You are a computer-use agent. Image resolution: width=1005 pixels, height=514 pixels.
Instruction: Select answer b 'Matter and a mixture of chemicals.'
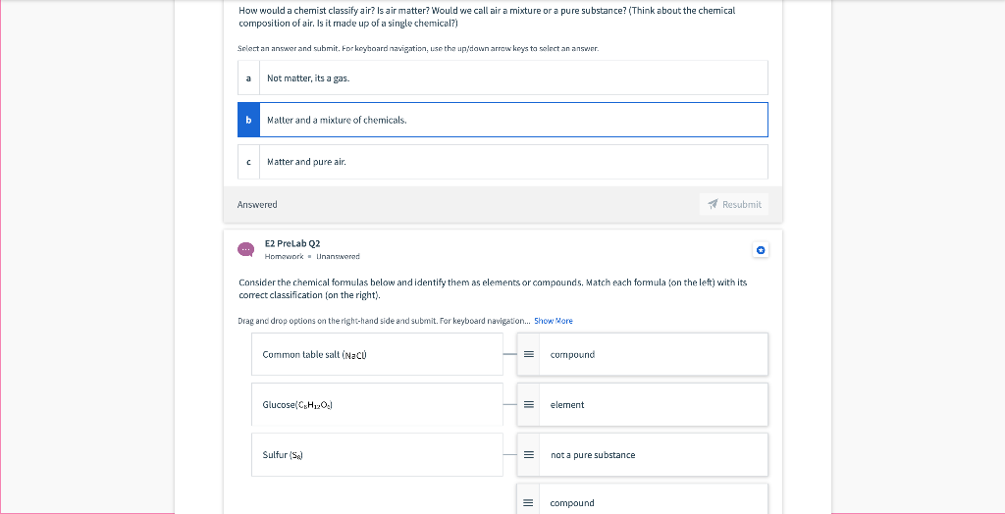coord(502,120)
